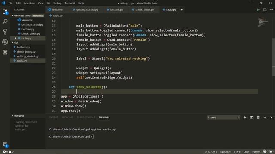
Task: Open the Debug menu
Action: 57,3
